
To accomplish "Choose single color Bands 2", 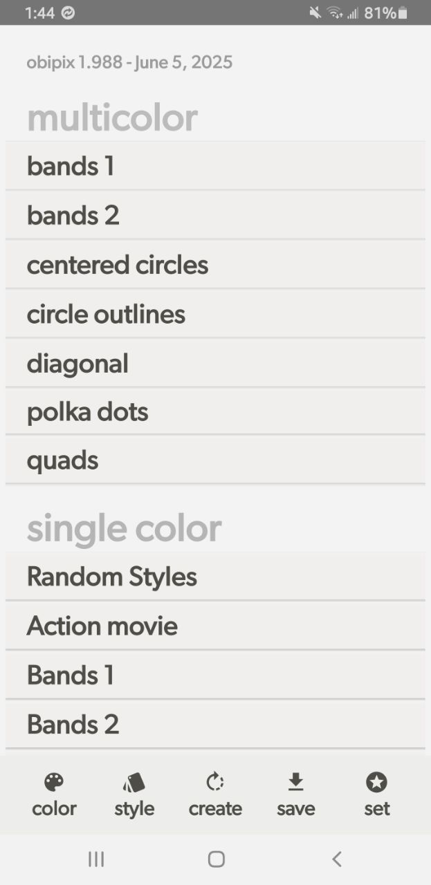I will click(x=215, y=724).
